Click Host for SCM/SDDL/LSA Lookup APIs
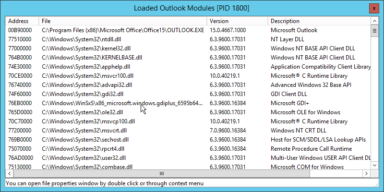Viewport: 384px width, 192px height. coord(318,140)
